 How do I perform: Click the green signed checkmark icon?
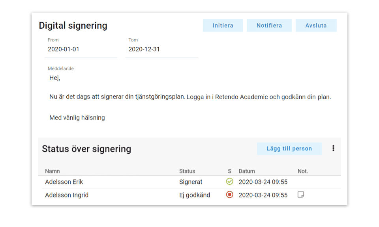pos(229,182)
